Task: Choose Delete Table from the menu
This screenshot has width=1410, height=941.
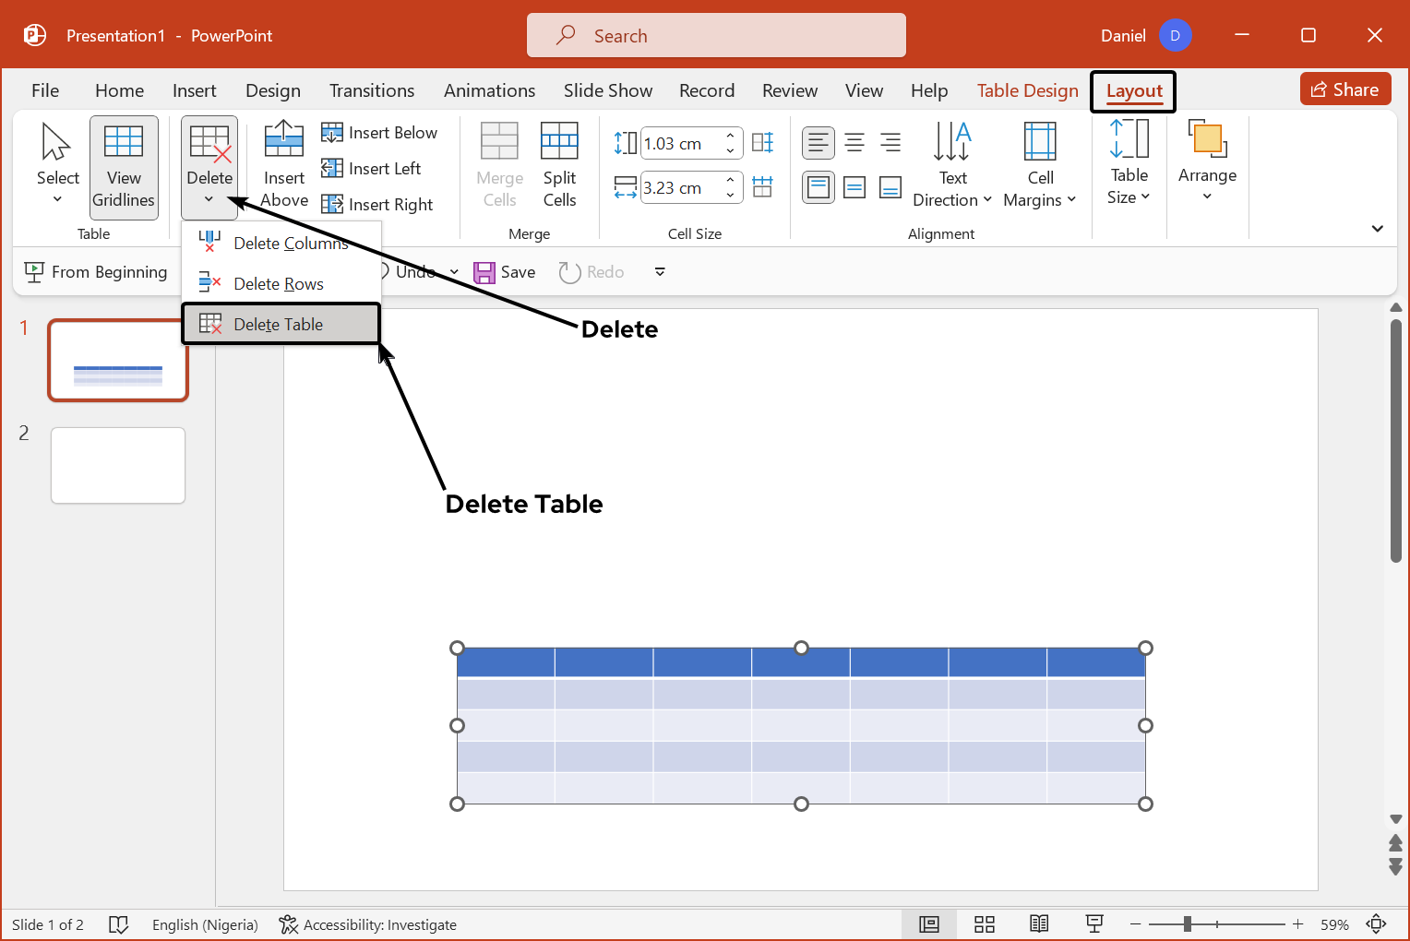Action: click(280, 325)
